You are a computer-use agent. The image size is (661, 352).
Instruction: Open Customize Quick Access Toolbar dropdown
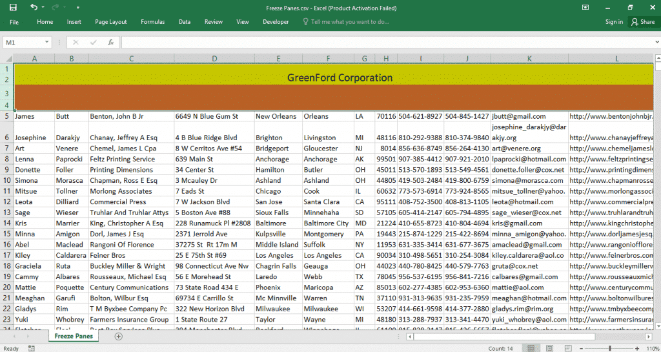pyautogui.click(x=77, y=8)
